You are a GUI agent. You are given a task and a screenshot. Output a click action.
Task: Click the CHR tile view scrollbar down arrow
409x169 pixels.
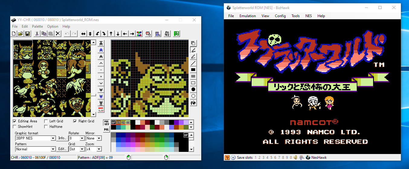click(94, 115)
